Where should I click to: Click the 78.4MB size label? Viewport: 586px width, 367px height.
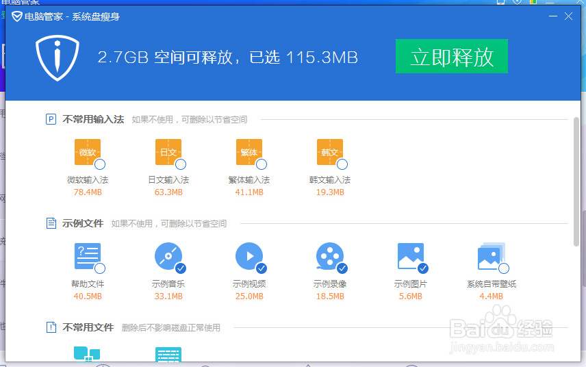(x=88, y=192)
